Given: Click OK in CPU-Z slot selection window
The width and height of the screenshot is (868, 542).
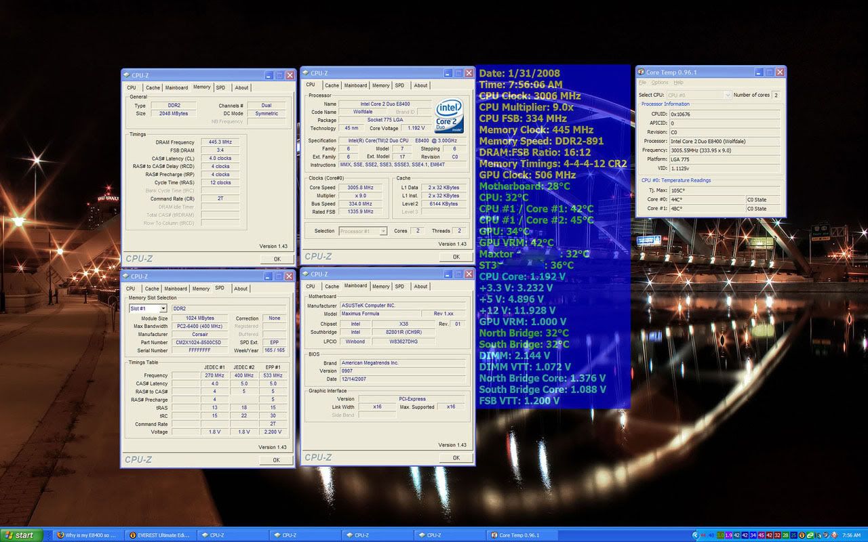Looking at the screenshot, I should point(276,460).
